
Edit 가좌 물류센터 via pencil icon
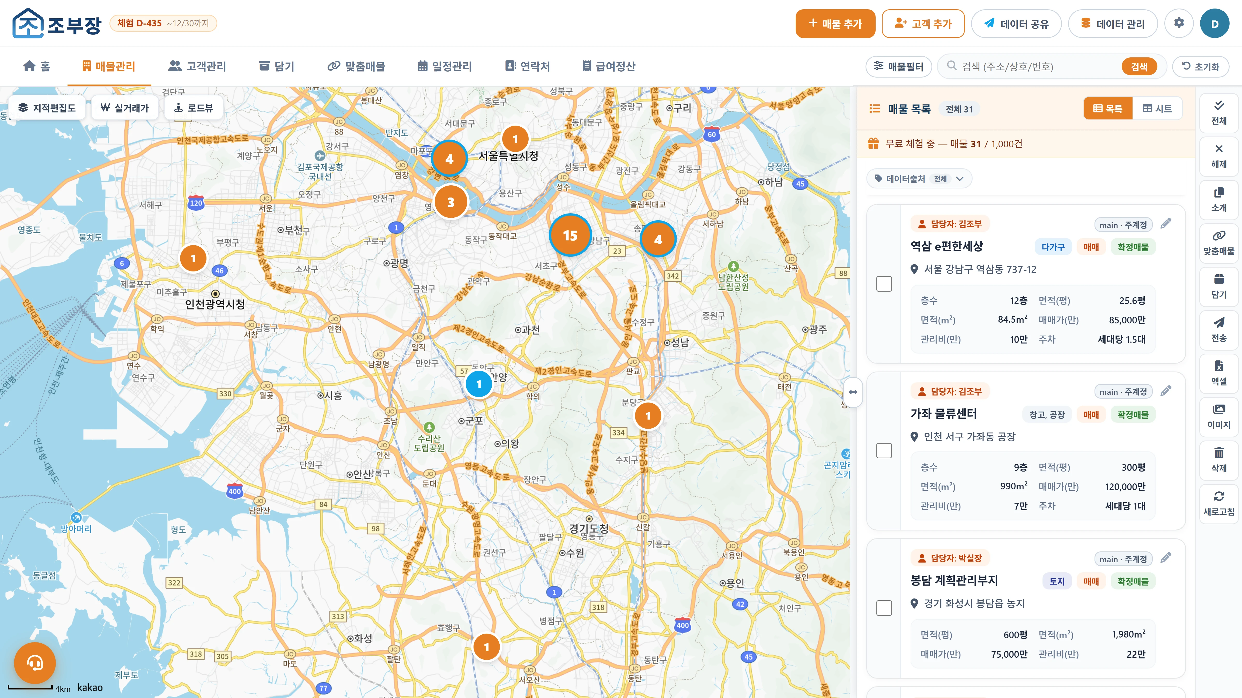point(1166,391)
